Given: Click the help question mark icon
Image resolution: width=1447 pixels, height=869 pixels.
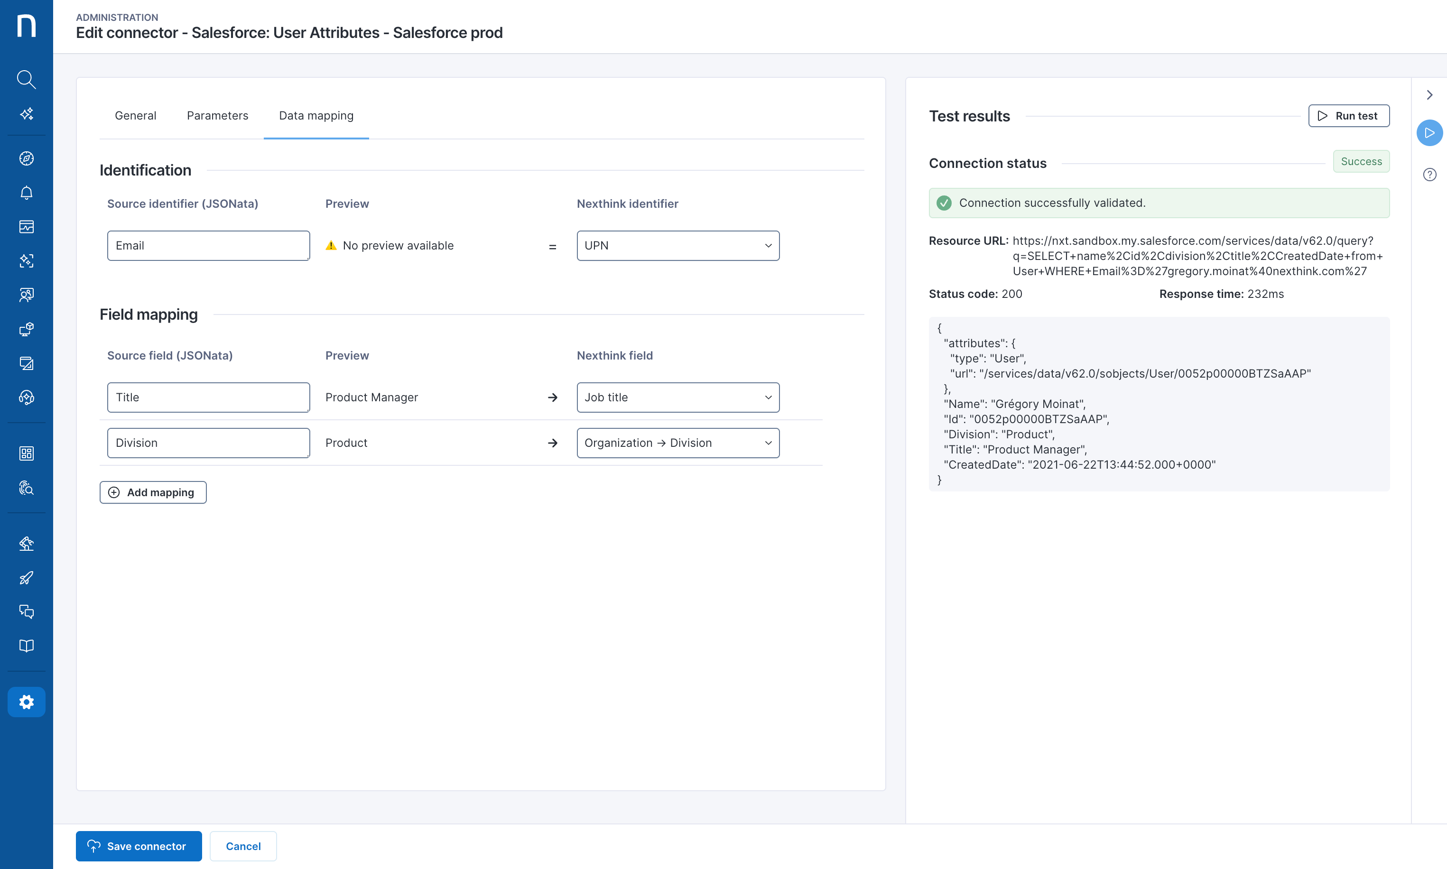Looking at the screenshot, I should click(x=1429, y=175).
